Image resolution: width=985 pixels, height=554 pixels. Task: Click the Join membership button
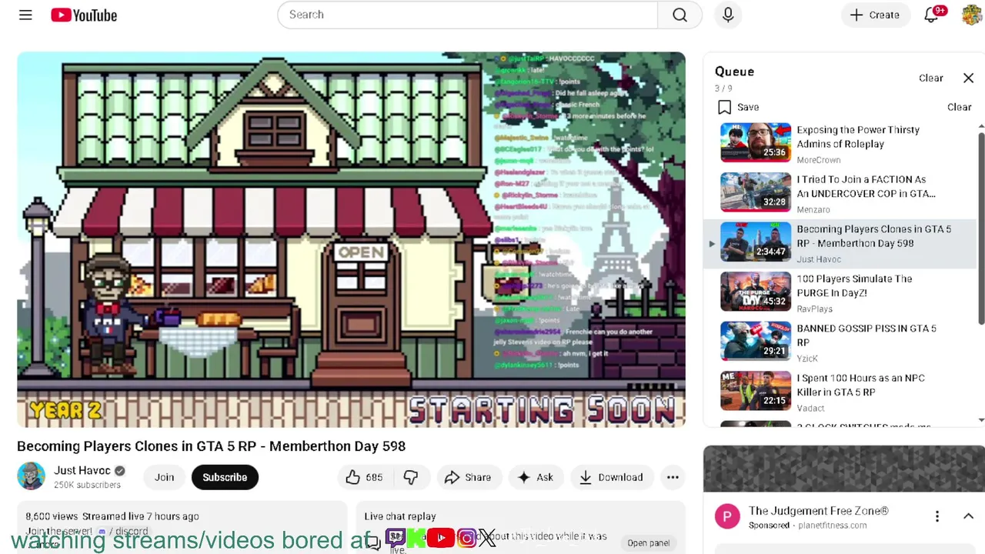164,477
